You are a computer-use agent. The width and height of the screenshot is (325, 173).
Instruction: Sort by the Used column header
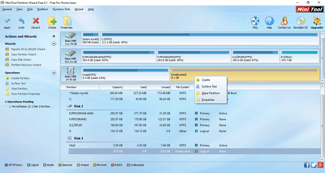coord(135,87)
